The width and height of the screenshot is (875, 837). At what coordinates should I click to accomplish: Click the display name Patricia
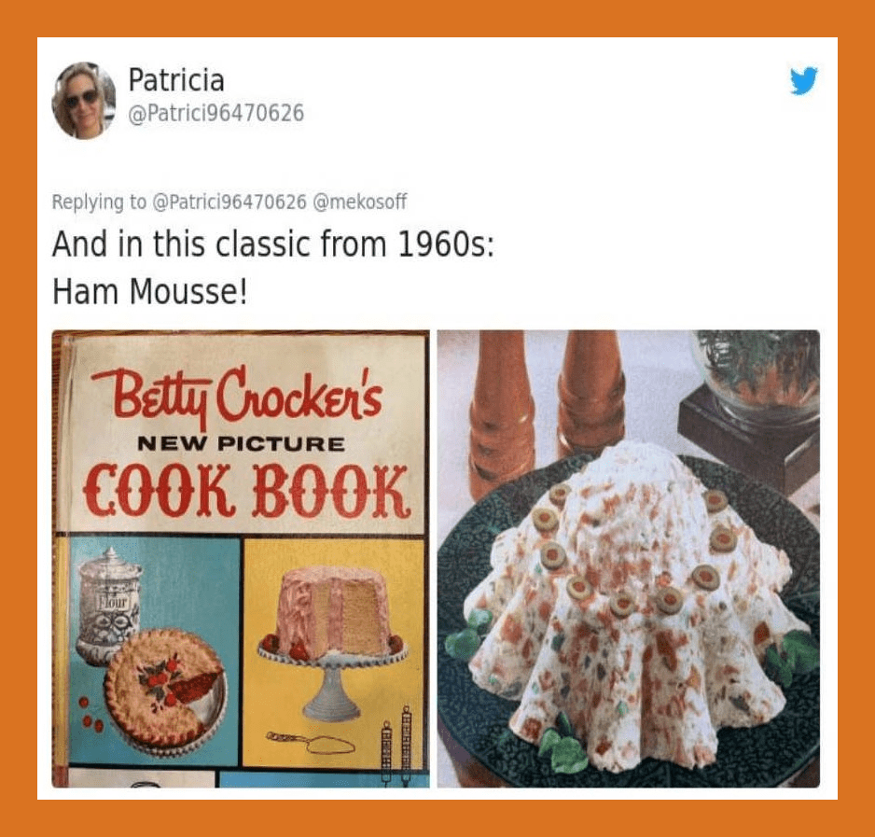(176, 80)
